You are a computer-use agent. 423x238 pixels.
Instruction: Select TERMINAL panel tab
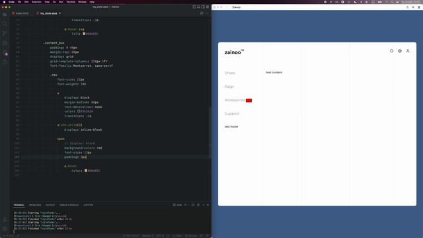[x=19, y=205]
